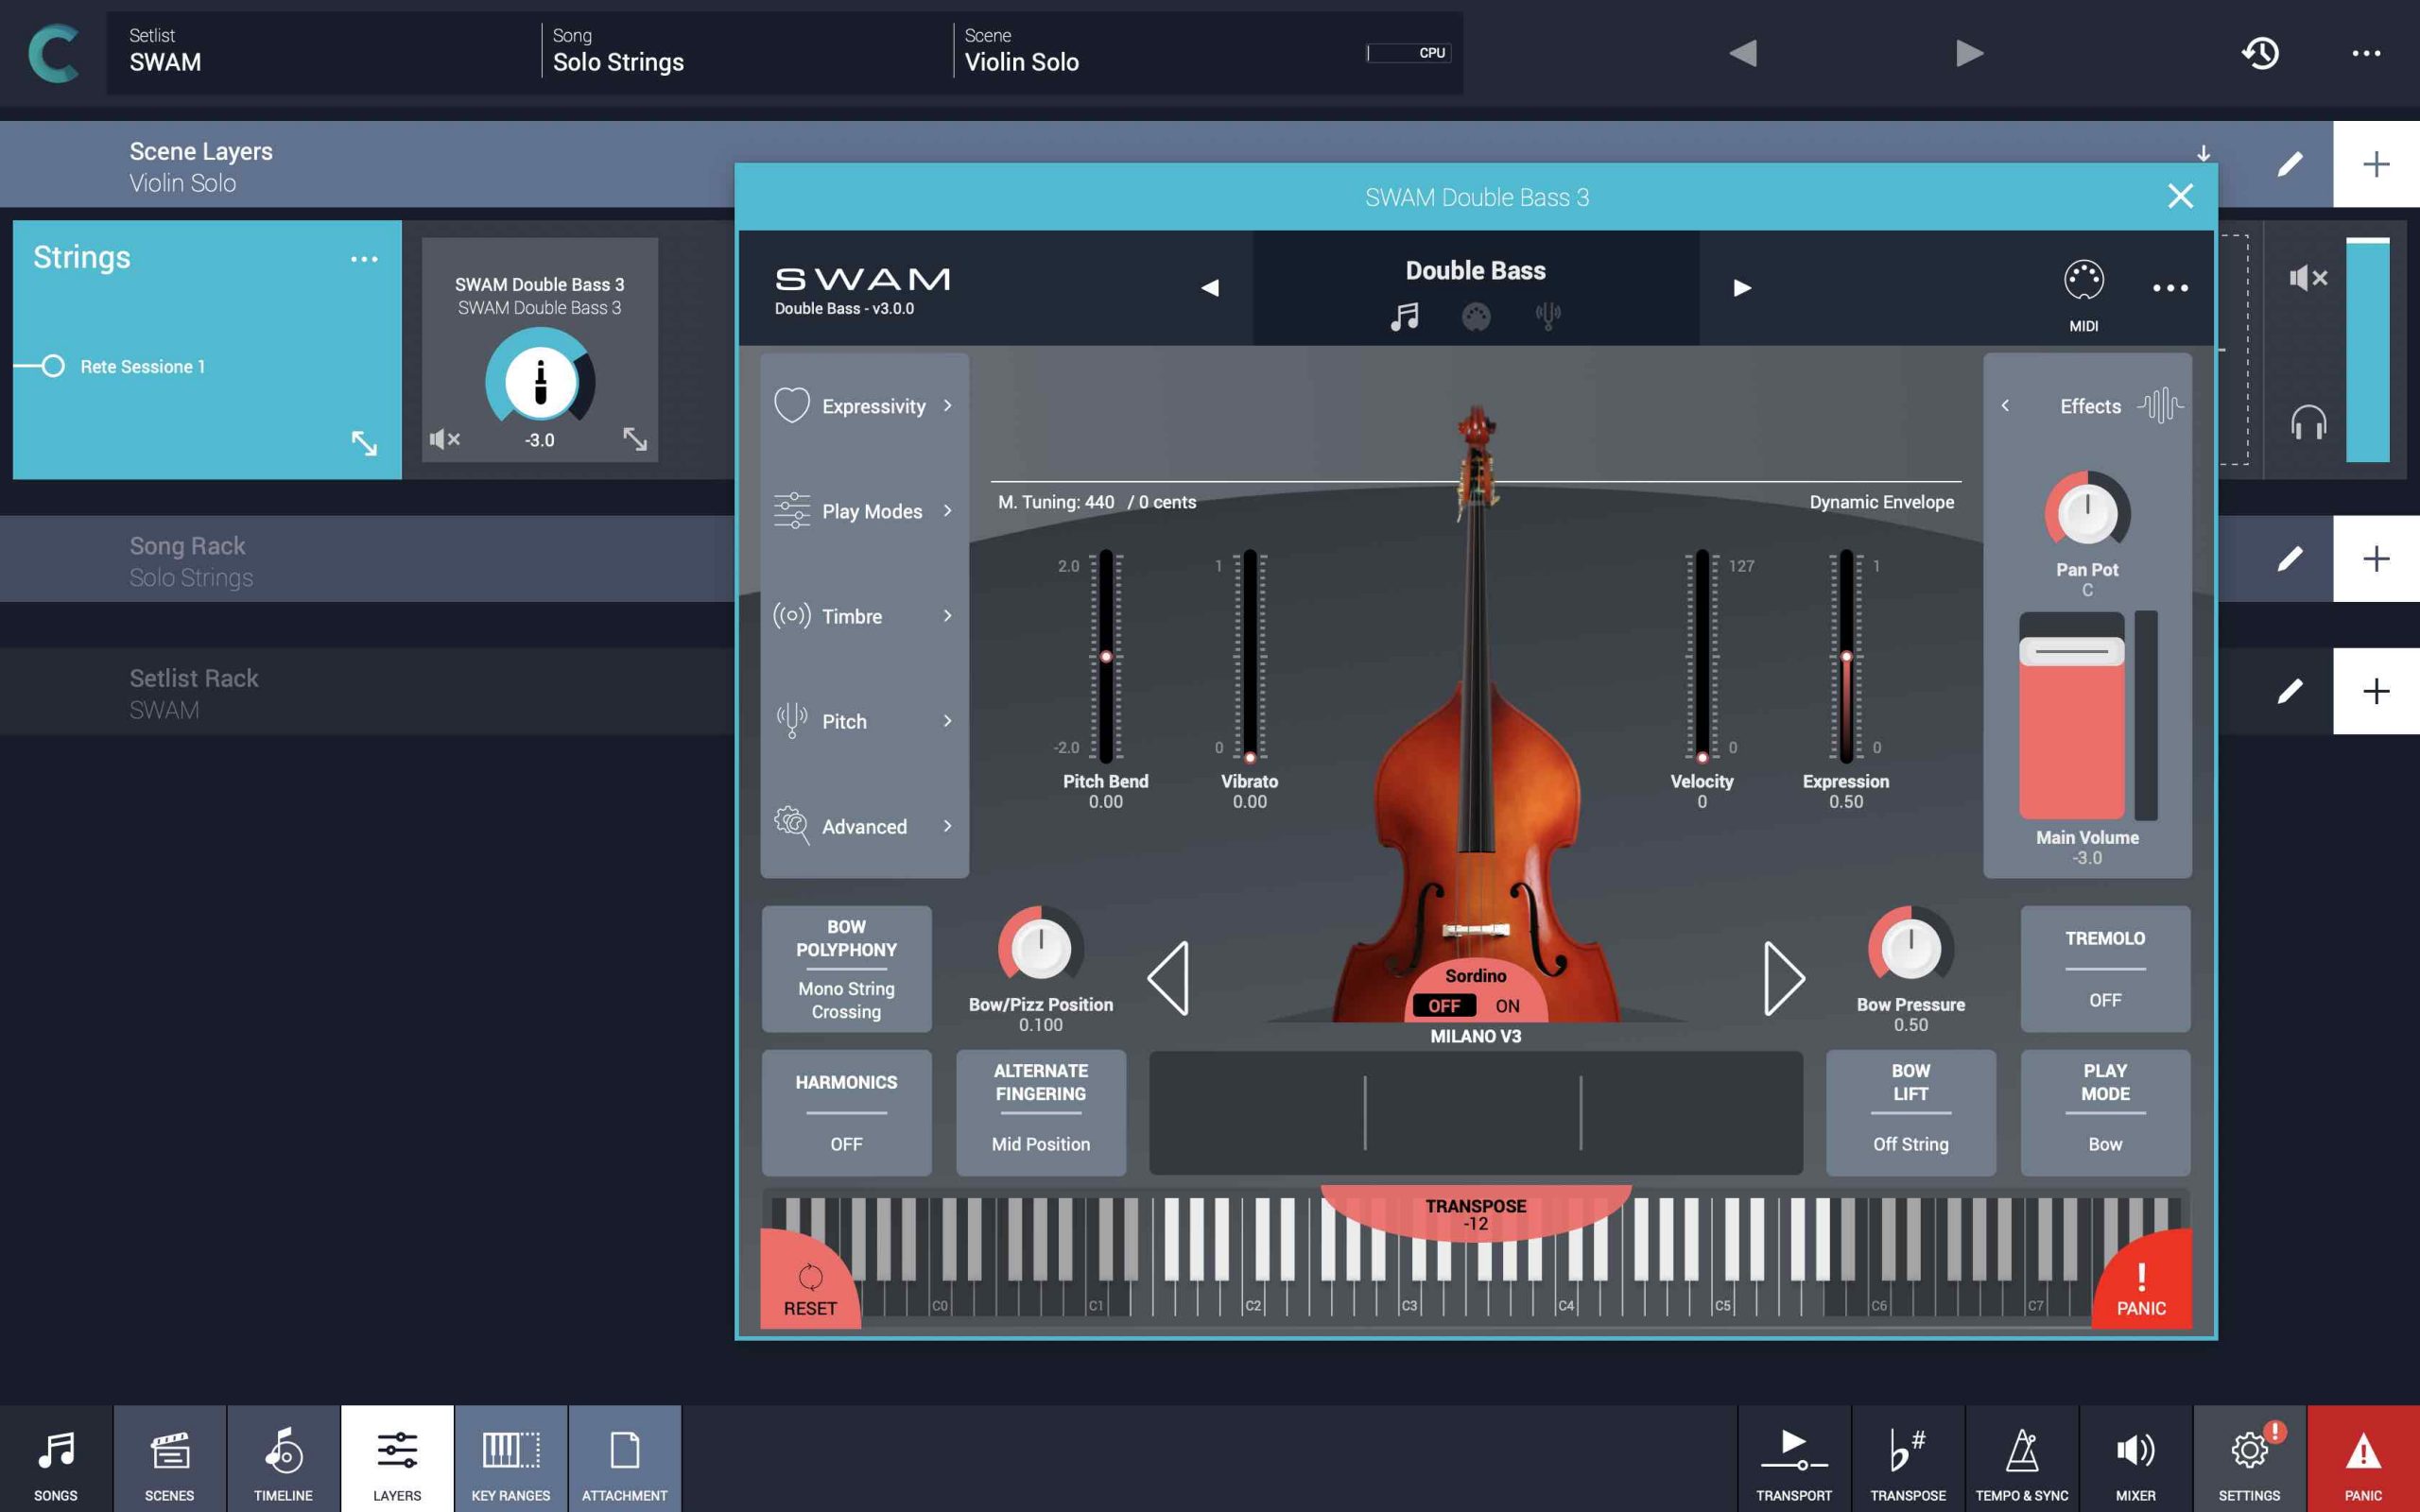Expand the Play Modes section
This screenshot has width=2420, height=1512.
pyautogui.click(x=864, y=511)
